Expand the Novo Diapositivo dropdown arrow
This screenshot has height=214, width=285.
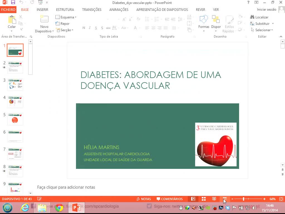tap(53, 31)
